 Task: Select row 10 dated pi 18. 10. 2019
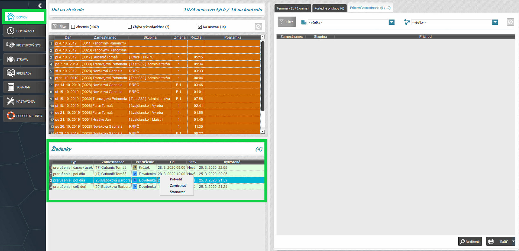[155, 106]
